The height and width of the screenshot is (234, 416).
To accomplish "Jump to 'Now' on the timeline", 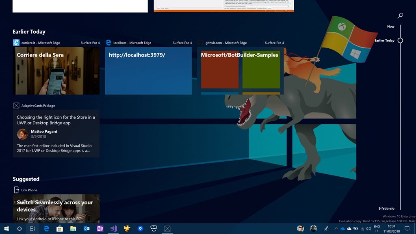I will [390, 26].
